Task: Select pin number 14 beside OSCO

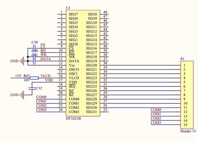Action: (61, 67)
